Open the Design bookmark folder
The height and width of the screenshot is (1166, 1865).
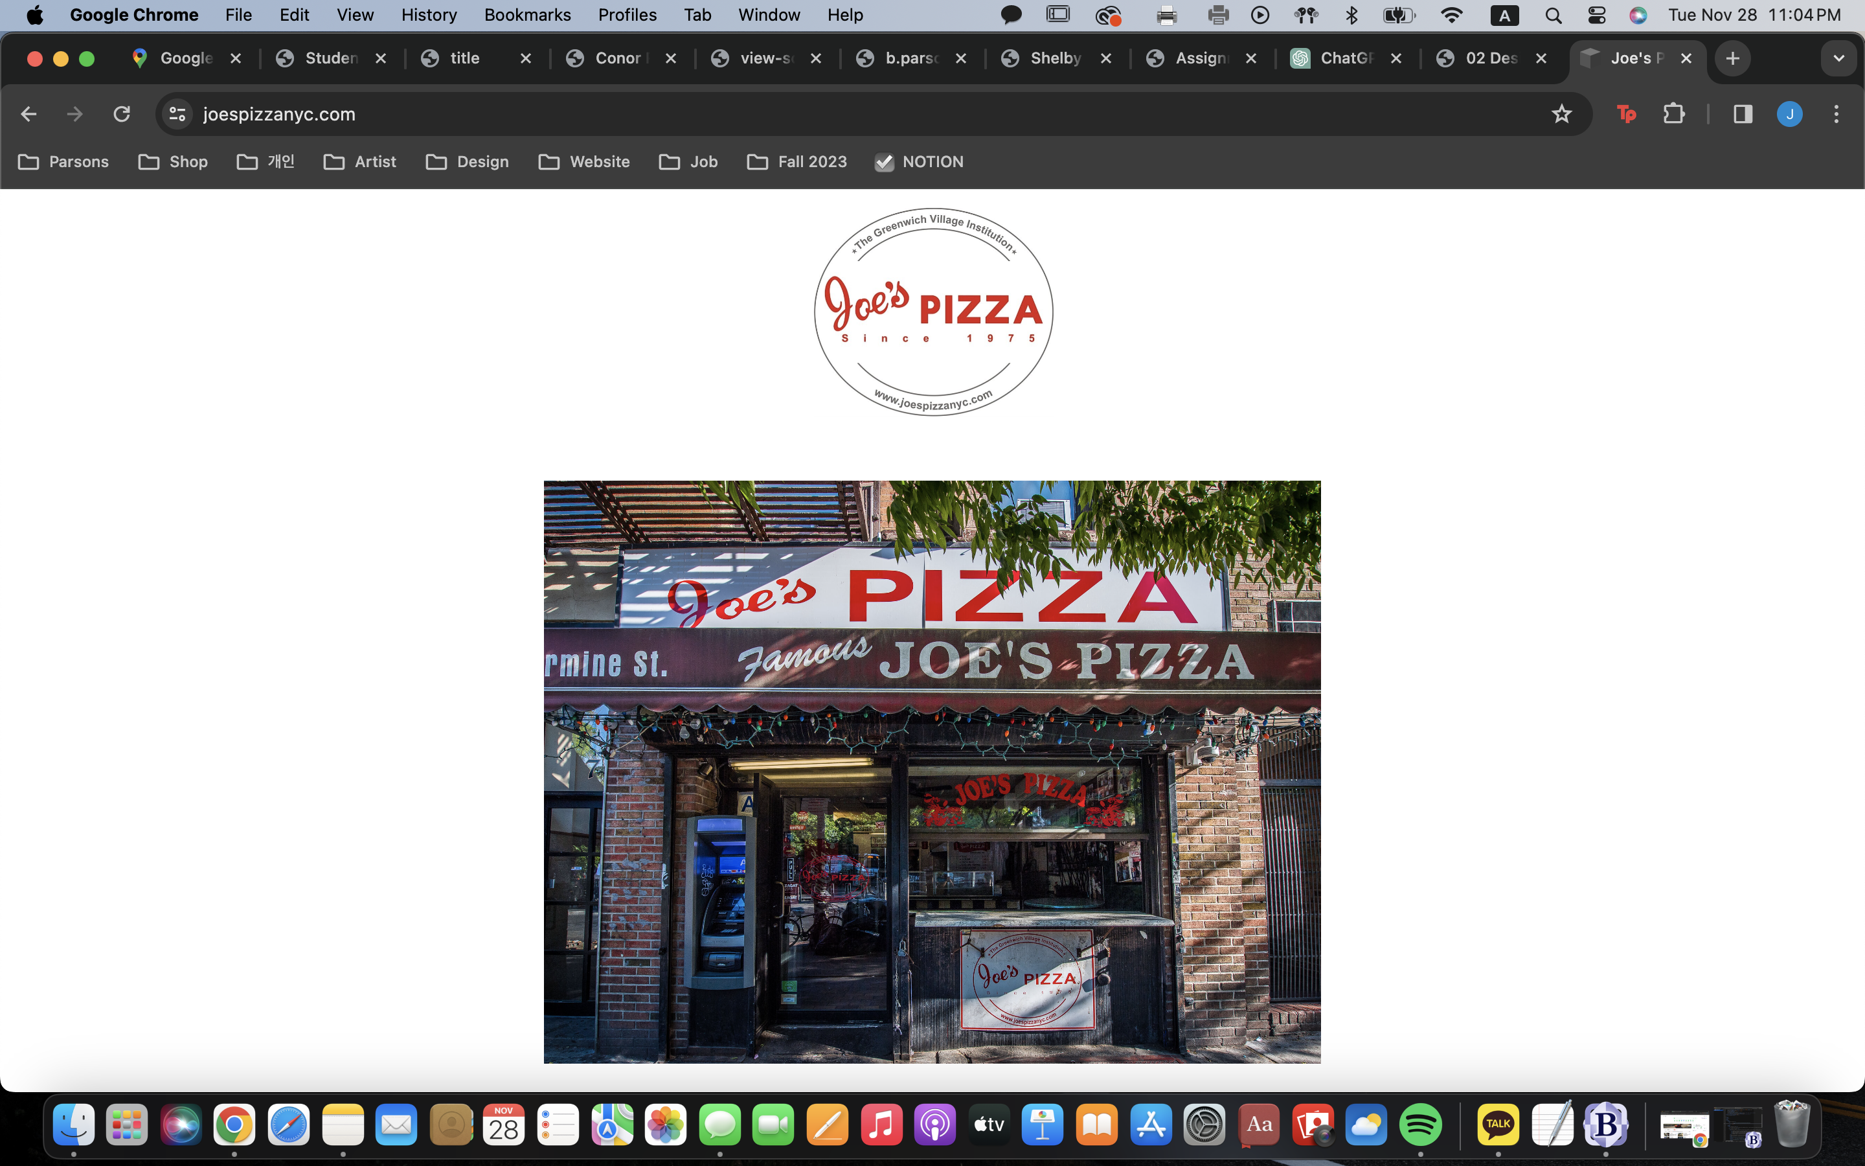[x=467, y=162]
